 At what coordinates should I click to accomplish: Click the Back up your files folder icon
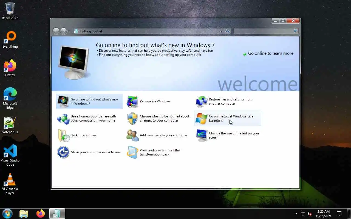click(x=63, y=136)
